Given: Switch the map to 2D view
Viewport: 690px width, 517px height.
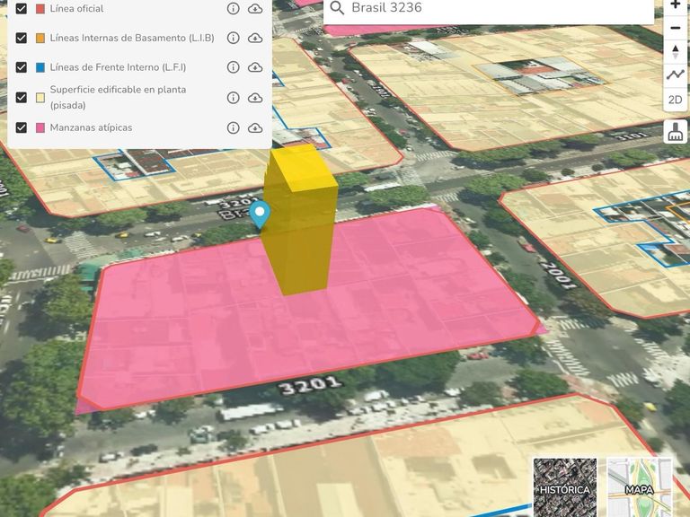Looking at the screenshot, I should 675,100.
